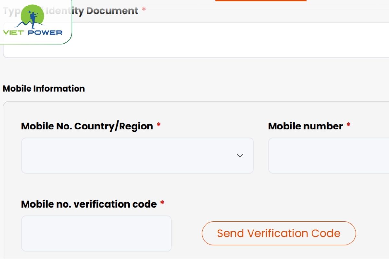Screen dimensions: 389x259
Task: Open the Type of Identity Document selector
Action: coord(227,40)
